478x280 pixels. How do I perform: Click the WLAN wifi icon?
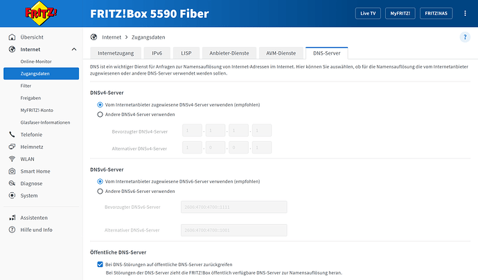(x=12, y=159)
